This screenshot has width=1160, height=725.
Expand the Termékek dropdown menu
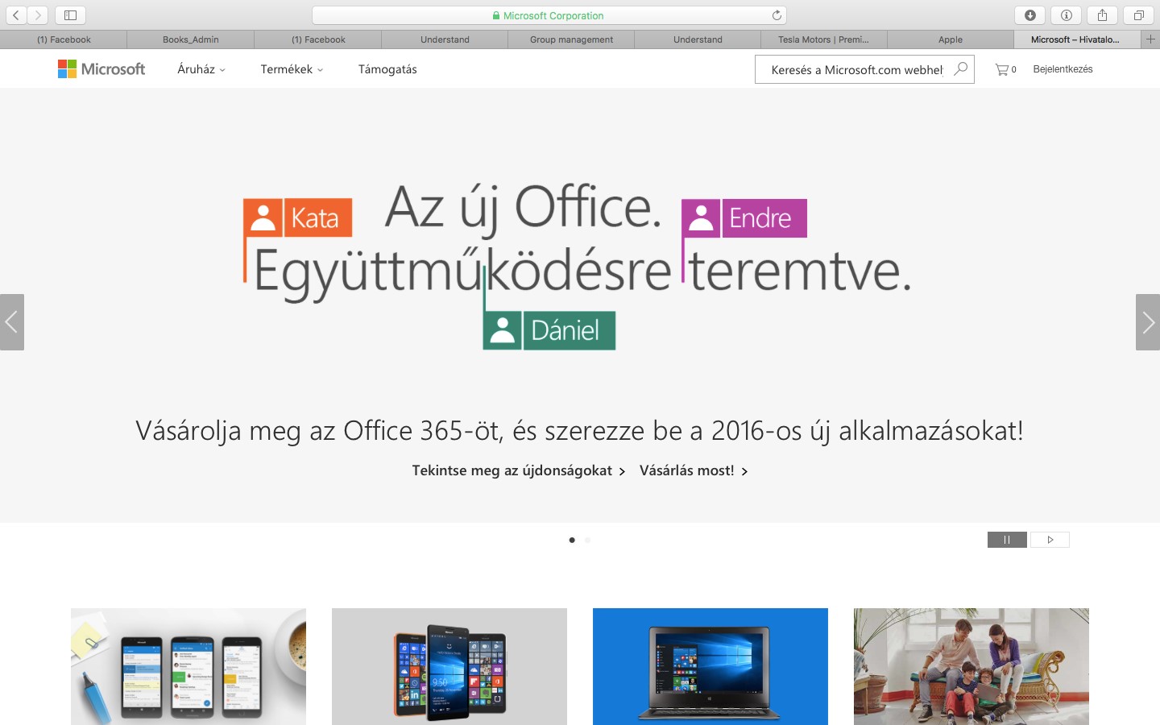pos(292,69)
